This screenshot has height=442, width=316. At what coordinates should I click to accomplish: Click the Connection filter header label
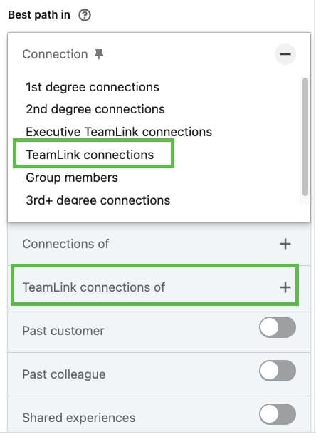(x=55, y=54)
